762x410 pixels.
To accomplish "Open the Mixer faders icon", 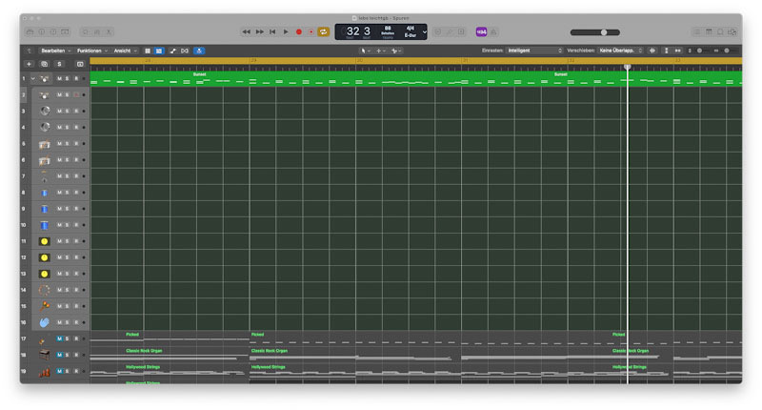I will (x=97, y=32).
